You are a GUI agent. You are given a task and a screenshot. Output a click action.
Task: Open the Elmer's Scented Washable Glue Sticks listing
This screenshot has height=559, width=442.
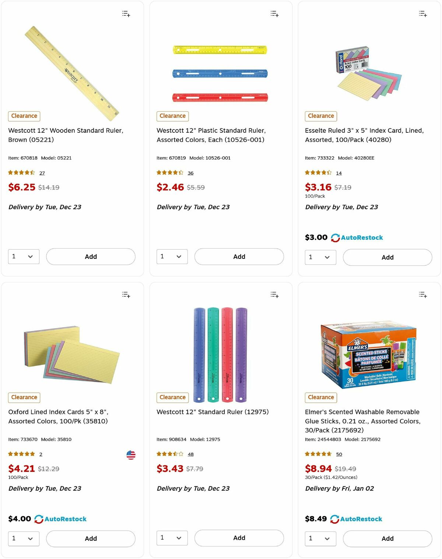pos(362,421)
